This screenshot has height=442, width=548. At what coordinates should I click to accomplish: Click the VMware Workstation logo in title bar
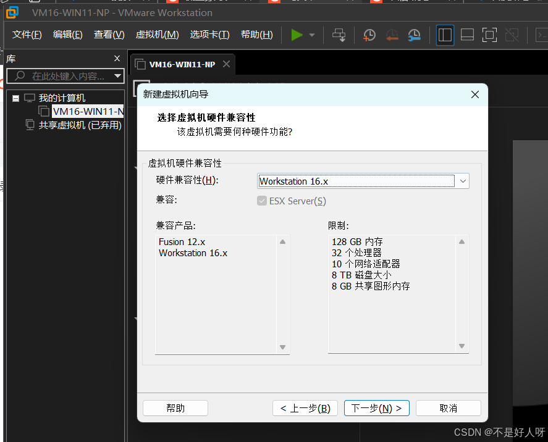12,12
